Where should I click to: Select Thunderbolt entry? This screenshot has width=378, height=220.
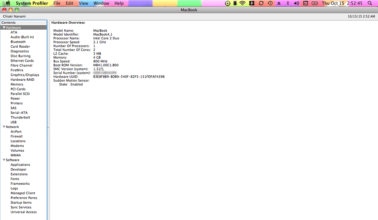click(20, 118)
